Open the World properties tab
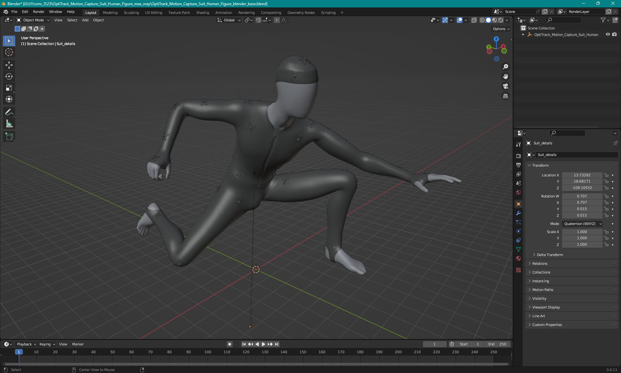The width and height of the screenshot is (621, 373). coord(518,192)
